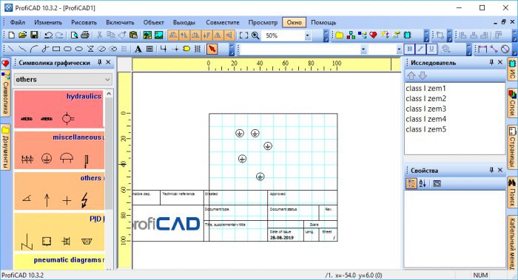Pin the Свойства panel
The height and width of the screenshot is (280, 518).
(x=491, y=170)
